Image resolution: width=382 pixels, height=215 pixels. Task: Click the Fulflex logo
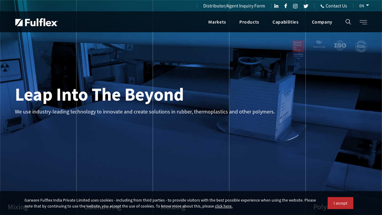(36, 22)
